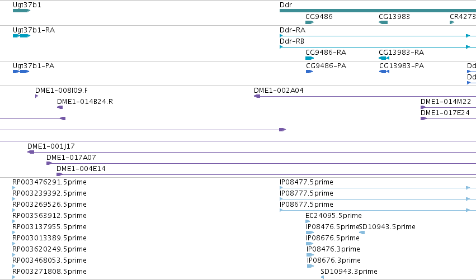Select the CG9486 gene arrow glyph

[x=310, y=22]
